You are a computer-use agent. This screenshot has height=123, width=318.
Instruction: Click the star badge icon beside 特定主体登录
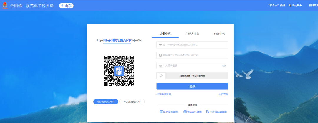(x=185, y=112)
